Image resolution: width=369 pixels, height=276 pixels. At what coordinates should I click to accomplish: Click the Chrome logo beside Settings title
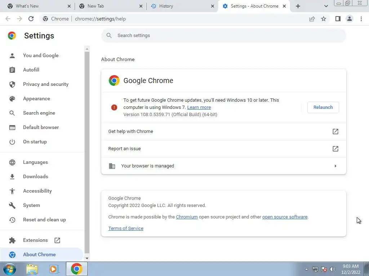coord(12,36)
